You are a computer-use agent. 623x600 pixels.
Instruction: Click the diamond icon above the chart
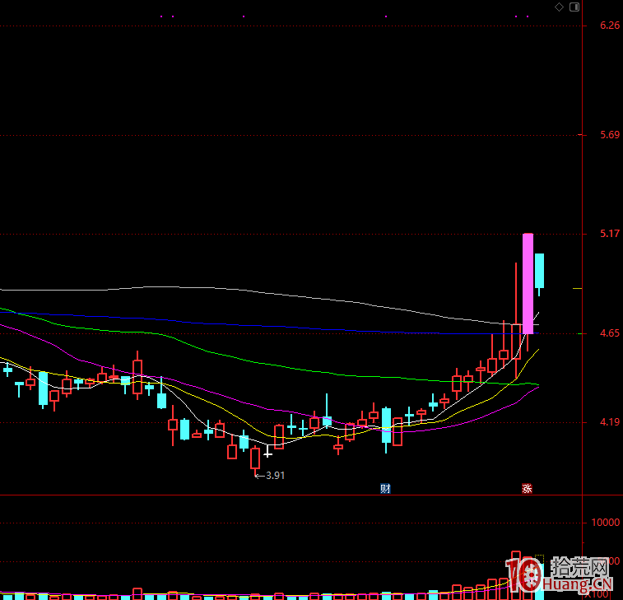pyautogui.click(x=559, y=7)
